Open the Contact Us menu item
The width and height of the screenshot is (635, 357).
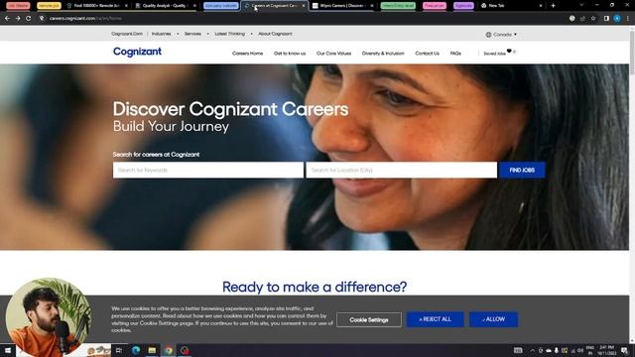point(427,54)
